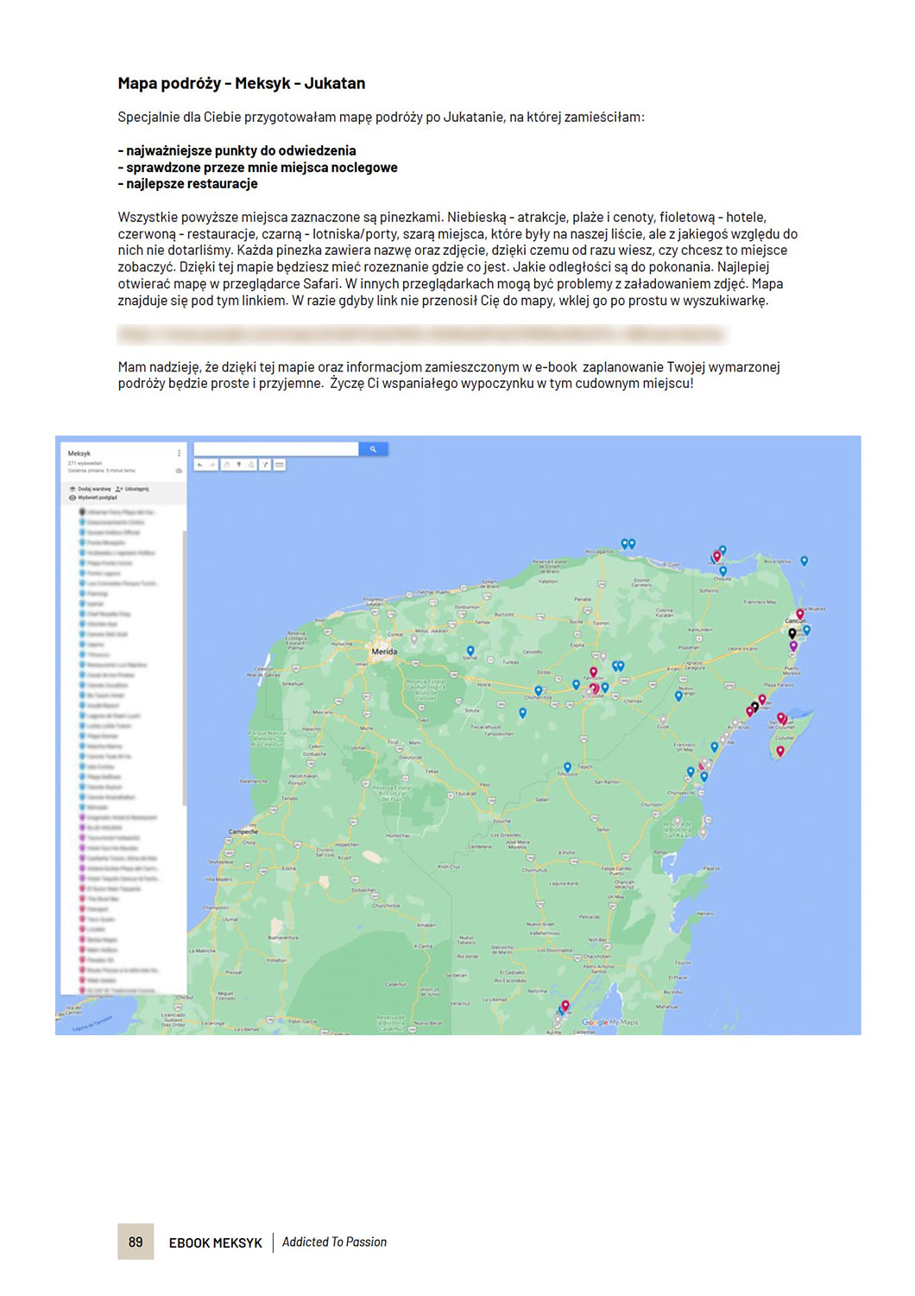Select the hand pan tool

[x=226, y=465]
